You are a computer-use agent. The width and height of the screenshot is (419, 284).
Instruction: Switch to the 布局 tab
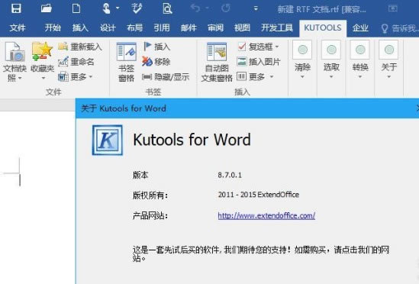click(x=134, y=27)
